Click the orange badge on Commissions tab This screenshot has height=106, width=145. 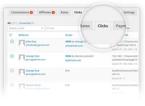(31, 13)
